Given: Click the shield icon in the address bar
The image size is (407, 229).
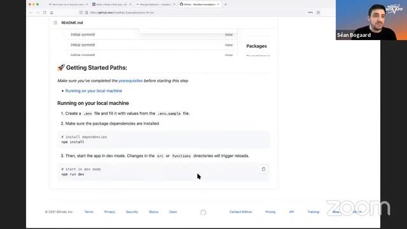Looking at the screenshot, I should (81, 13).
